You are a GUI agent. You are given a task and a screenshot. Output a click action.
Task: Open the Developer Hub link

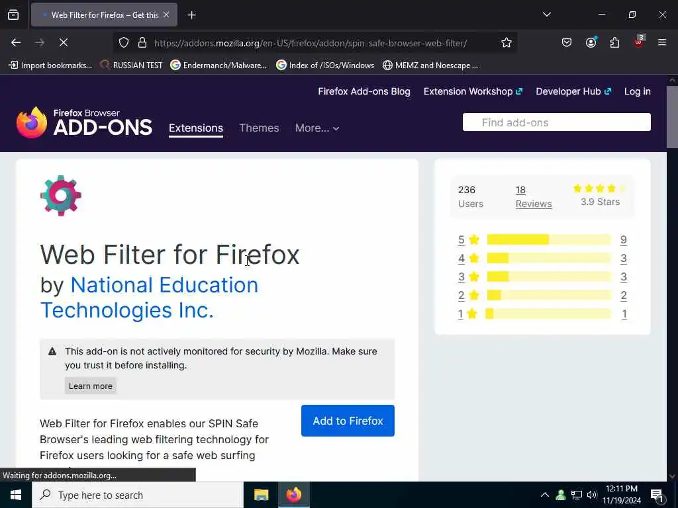point(573,91)
